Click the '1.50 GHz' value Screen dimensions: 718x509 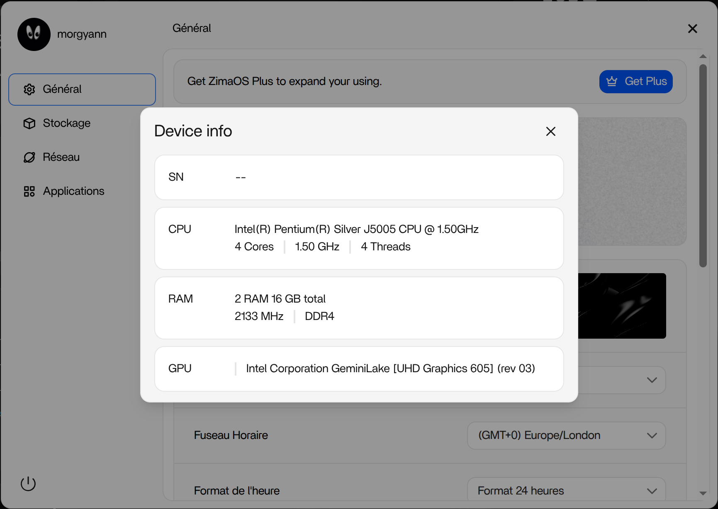click(x=317, y=247)
